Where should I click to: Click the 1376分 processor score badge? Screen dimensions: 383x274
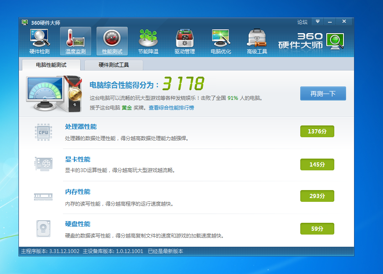click(x=317, y=131)
